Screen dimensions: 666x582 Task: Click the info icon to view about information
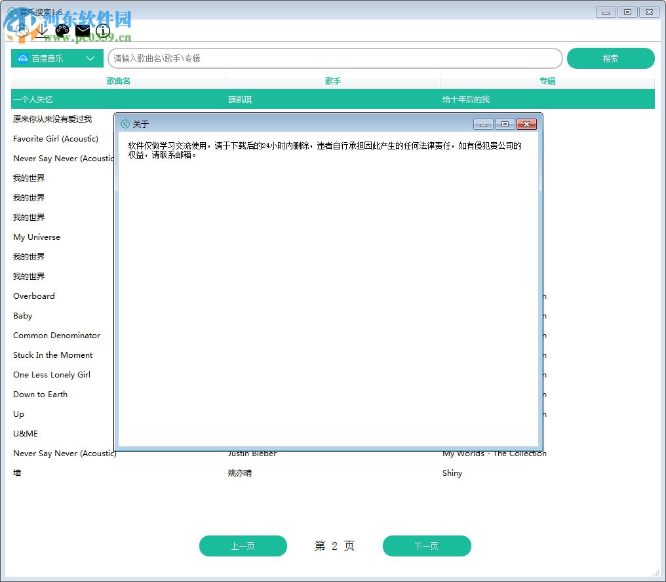tap(103, 30)
